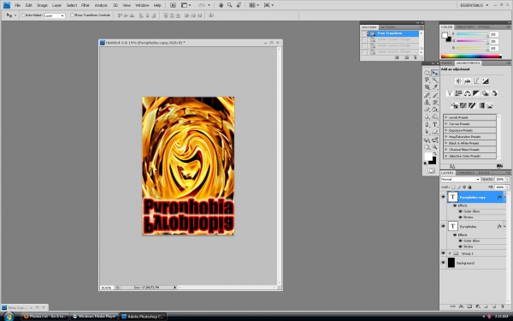Viewport: 513px width, 321px height.
Task: Select the History Brush tool
Action: click(435, 103)
